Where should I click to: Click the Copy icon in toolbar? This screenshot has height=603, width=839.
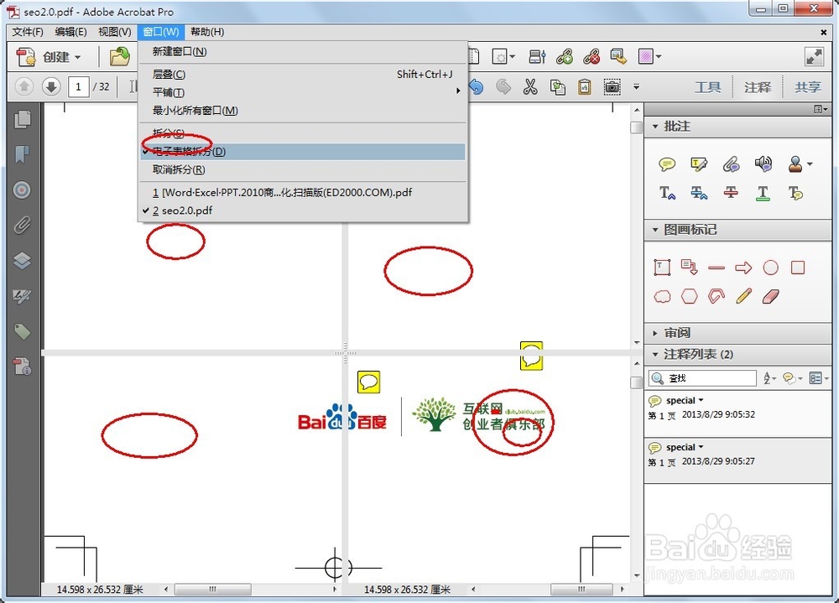(558, 86)
